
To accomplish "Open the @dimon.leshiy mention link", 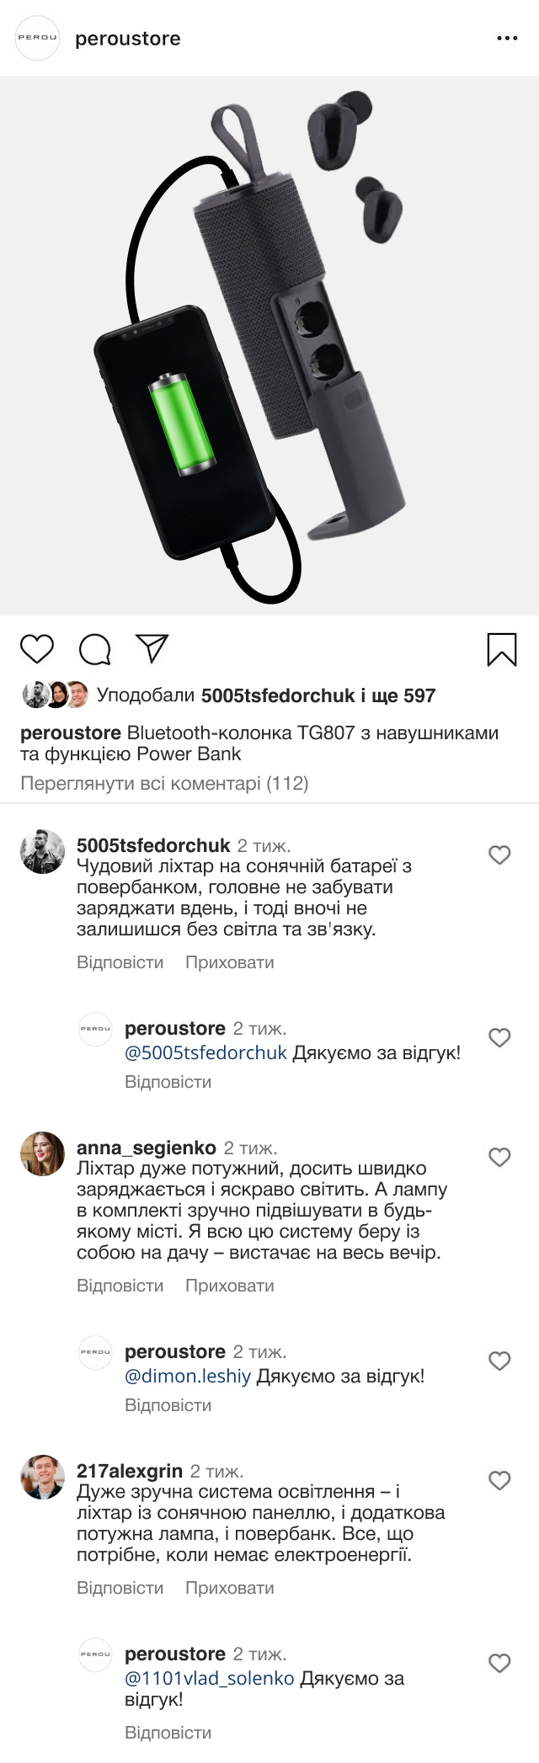I will point(188,1377).
